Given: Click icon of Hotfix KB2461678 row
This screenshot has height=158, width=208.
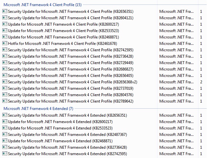Looking at the screenshot, I should click(5, 43).
